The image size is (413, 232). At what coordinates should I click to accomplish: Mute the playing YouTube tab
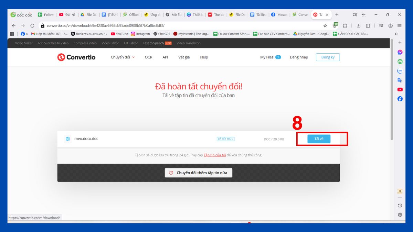coord(74,15)
